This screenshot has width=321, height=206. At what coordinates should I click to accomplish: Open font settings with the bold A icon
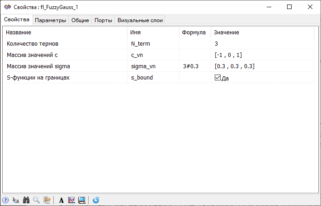(61, 200)
